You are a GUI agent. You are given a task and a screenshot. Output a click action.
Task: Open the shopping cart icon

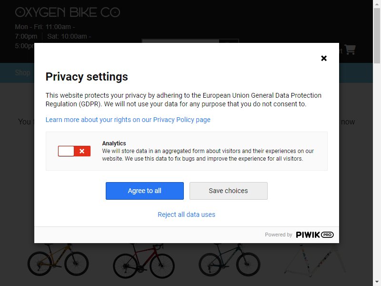point(350,50)
